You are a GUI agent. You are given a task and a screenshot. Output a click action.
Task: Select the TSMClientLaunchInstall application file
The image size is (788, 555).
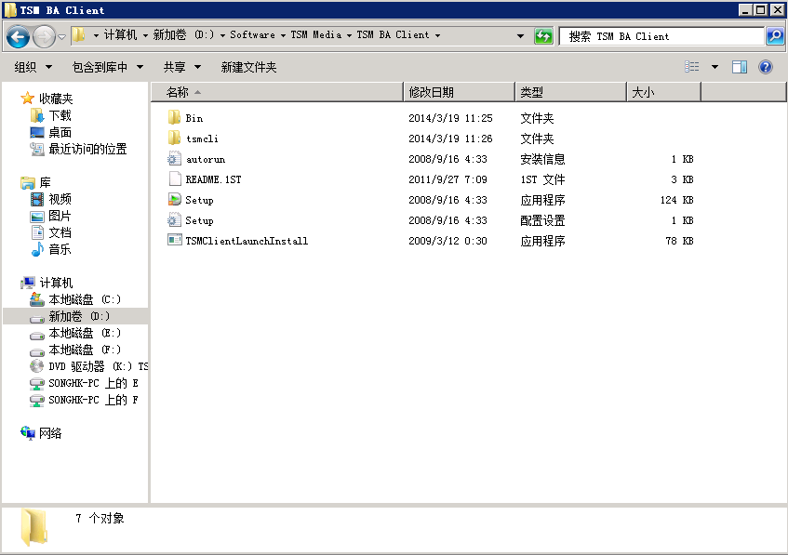(x=246, y=241)
